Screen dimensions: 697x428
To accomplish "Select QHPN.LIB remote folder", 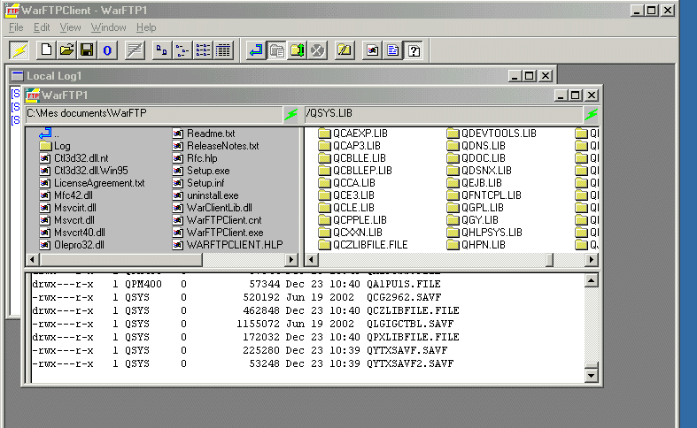I will pos(476,245).
